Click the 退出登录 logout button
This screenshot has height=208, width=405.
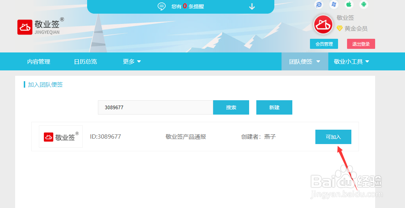(x=361, y=44)
